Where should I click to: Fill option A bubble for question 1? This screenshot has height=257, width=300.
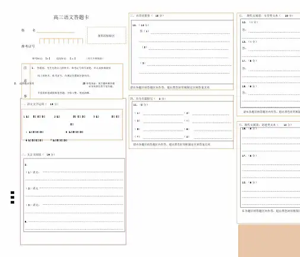(x=27, y=116)
